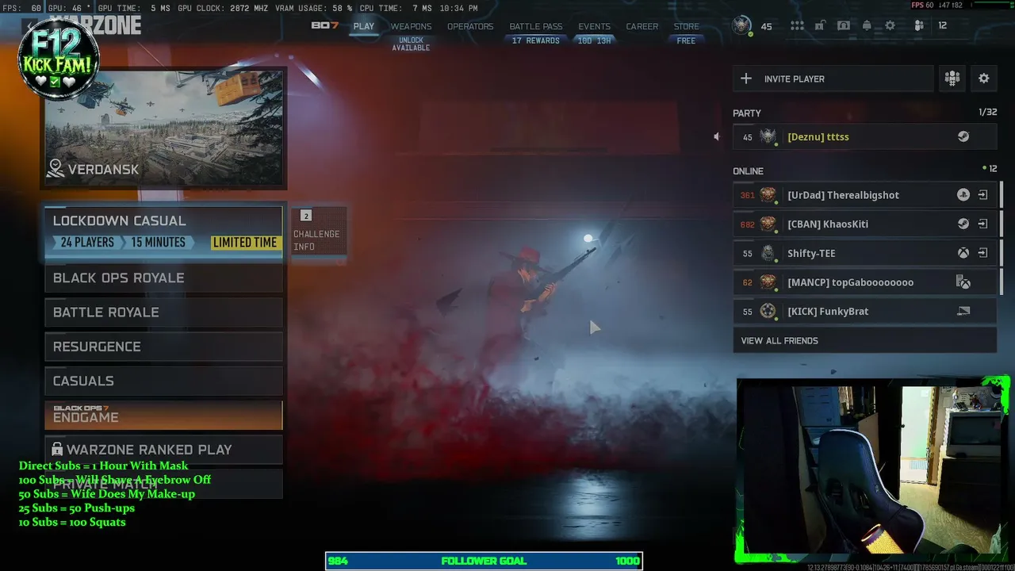Open the player profile emblem in the top bar
This screenshot has width=1015, height=571.
point(741,25)
